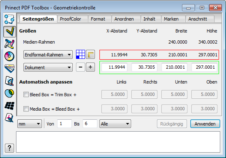Click the editable X-Abstand field 11.9944
The height and width of the screenshot is (158, 226).
[x=115, y=67]
